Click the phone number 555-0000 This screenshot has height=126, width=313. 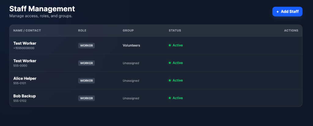click(x=20, y=66)
